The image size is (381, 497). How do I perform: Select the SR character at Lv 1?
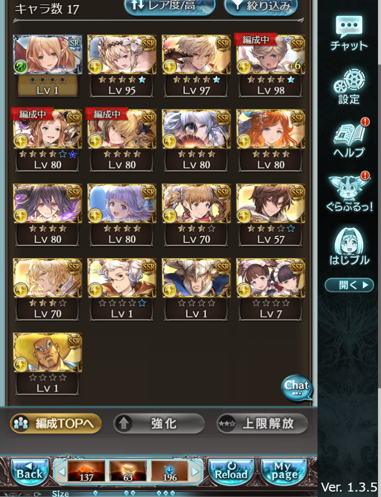coord(48,66)
